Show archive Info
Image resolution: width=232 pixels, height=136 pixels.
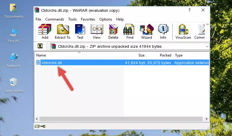tap(163, 31)
